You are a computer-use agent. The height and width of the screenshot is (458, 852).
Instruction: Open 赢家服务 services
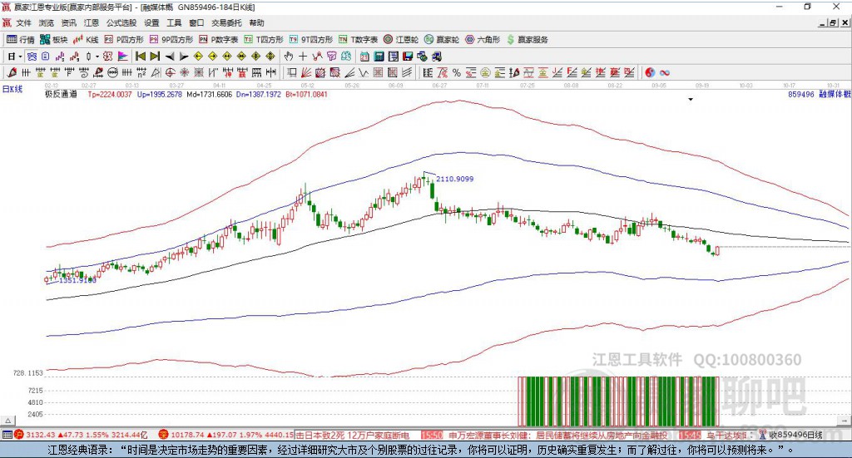(527, 40)
